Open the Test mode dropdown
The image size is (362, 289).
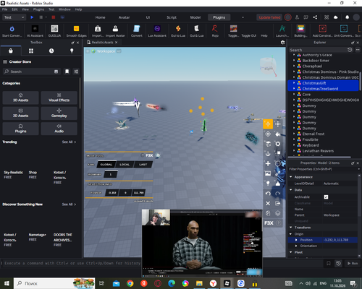tap(14, 17)
